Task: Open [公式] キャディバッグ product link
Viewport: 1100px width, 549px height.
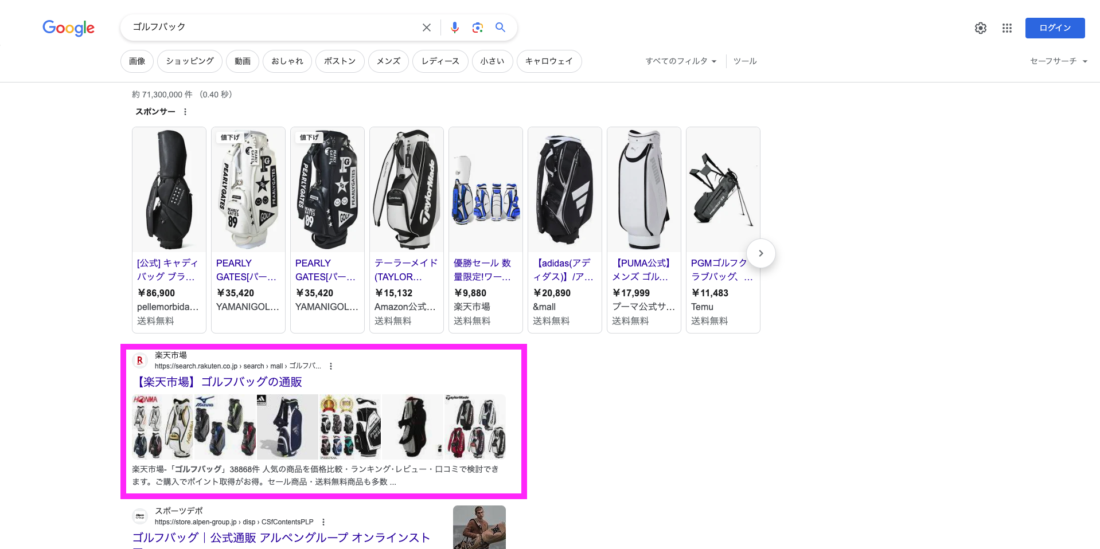Action: pos(168,270)
